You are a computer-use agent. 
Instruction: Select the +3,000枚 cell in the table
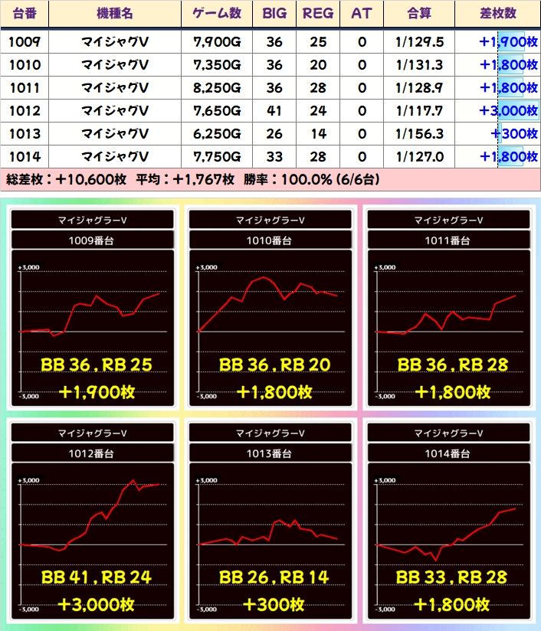pos(497,111)
